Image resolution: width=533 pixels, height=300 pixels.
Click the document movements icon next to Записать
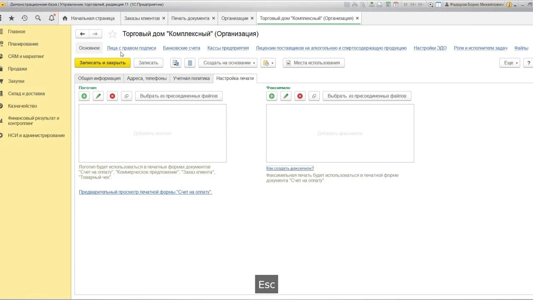pyautogui.click(x=176, y=63)
